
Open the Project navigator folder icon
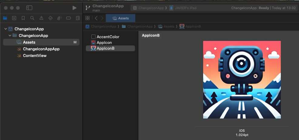(x=5, y=18)
